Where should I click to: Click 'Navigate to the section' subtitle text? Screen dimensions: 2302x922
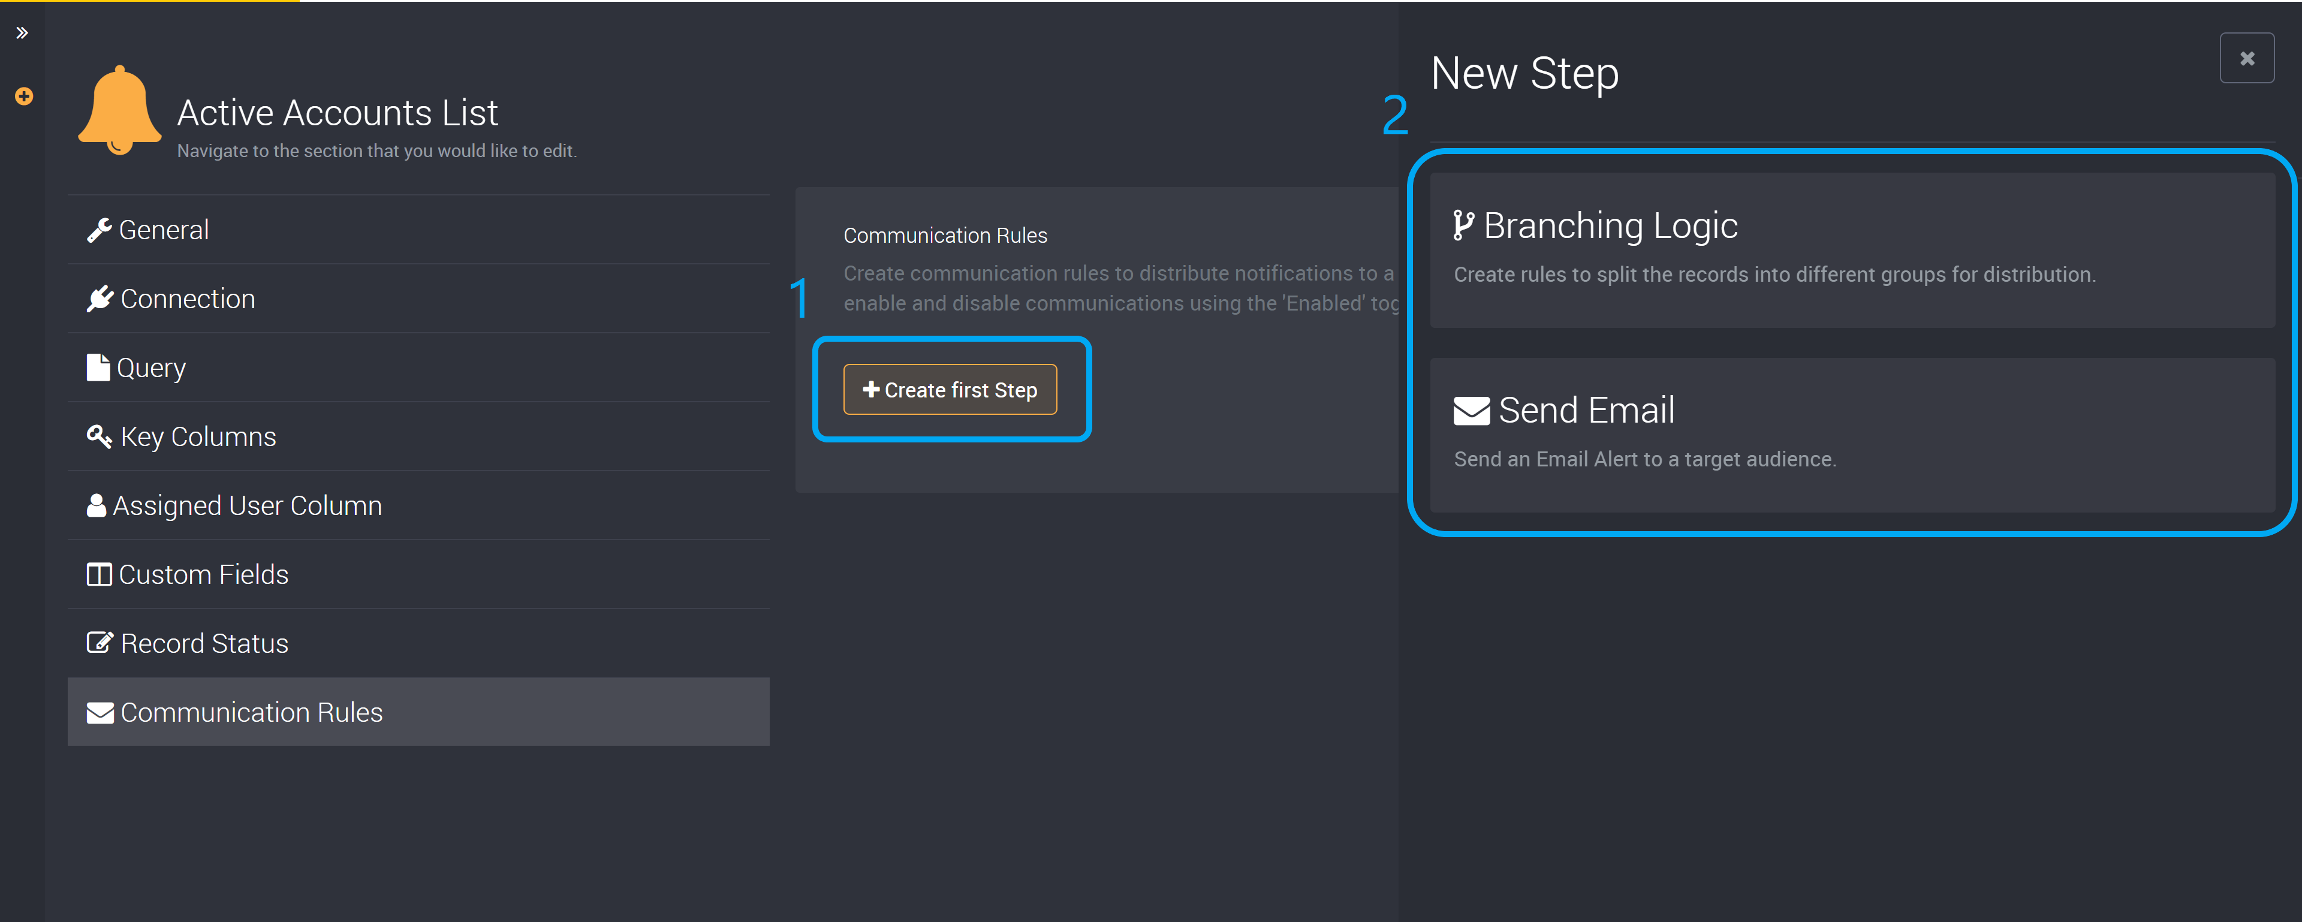pos(377,151)
